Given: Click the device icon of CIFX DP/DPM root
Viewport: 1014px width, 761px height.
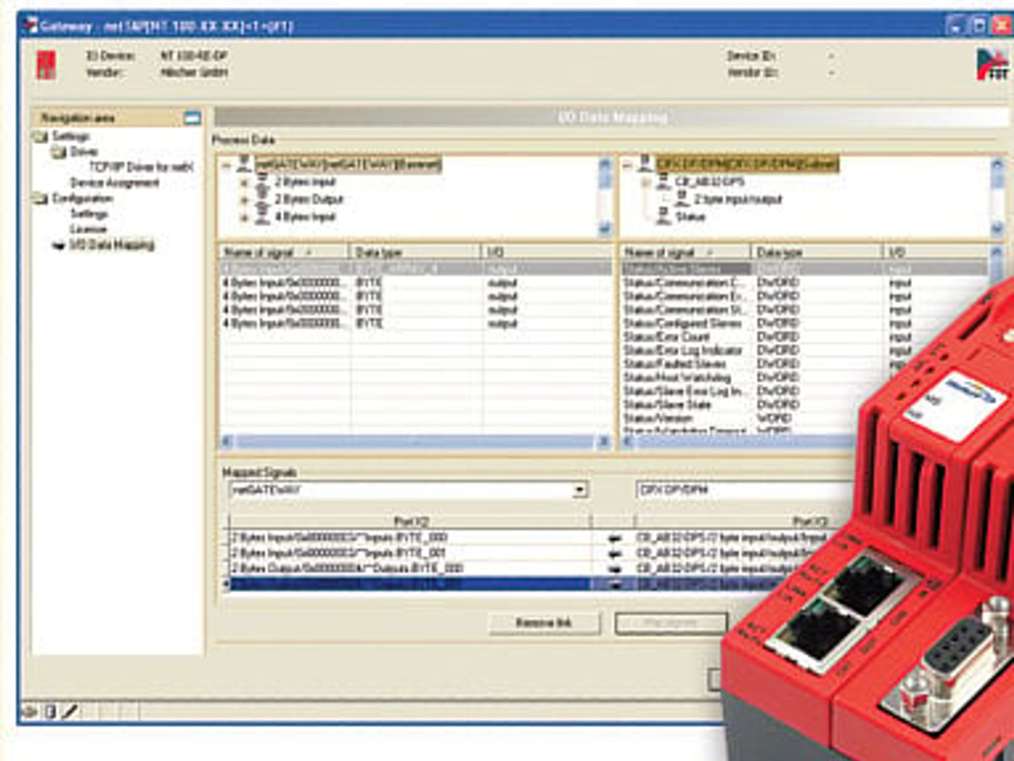Looking at the screenshot, I should coord(645,163).
